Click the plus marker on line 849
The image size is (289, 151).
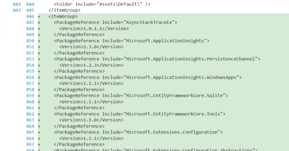(39, 35)
